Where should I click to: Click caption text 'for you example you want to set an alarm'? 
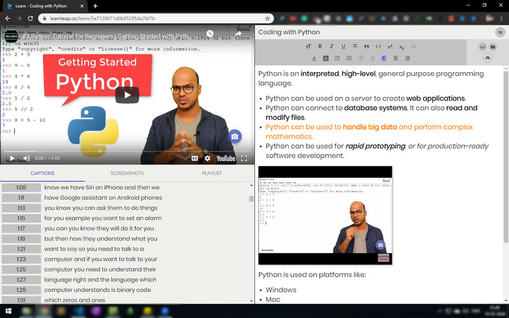pyautogui.click(x=103, y=218)
